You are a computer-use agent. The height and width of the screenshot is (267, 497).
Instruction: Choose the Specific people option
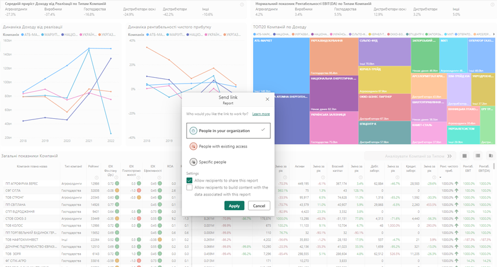(x=228, y=162)
